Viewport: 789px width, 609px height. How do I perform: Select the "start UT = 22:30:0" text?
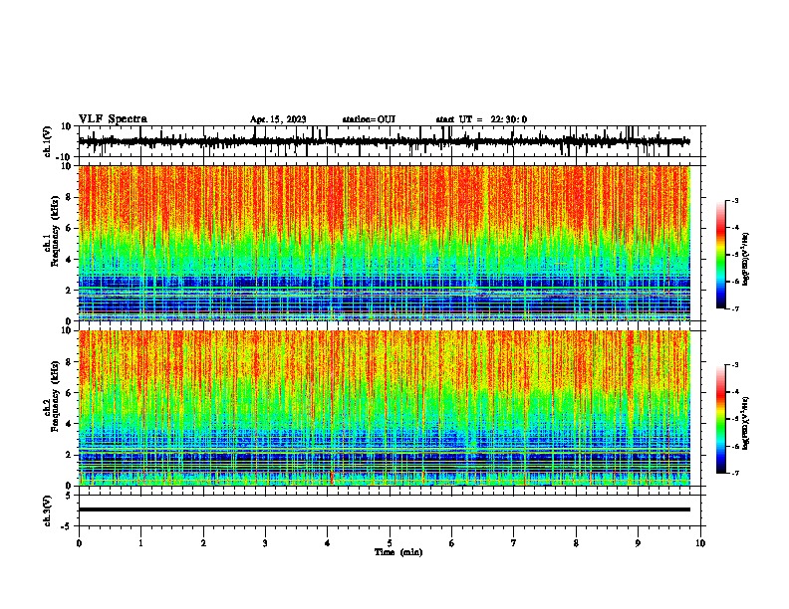[481, 119]
